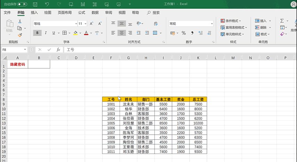Open the font name dropdown
This screenshot has height=162, width=297.
pos(76,24)
